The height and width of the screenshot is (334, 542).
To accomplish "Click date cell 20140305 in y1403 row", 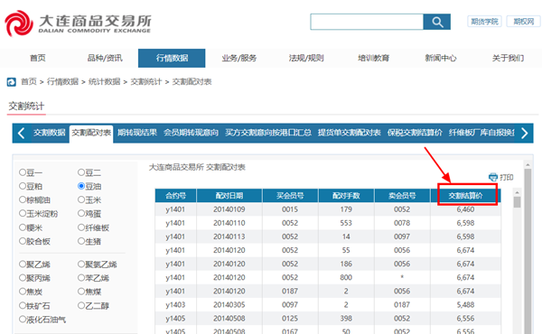I will [x=229, y=304].
